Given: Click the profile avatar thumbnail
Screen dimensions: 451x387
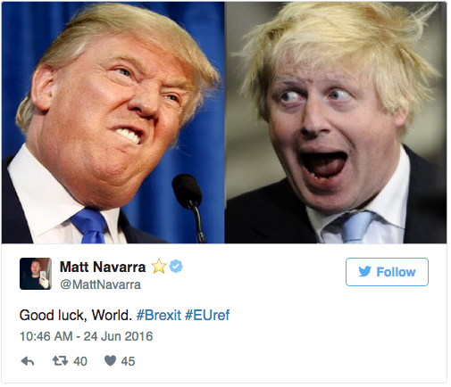Looking at the screenshot, I should (x=36, y=274).
